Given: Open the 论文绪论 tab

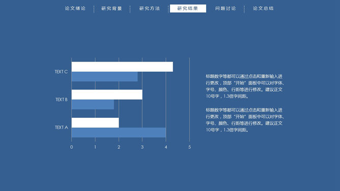Looking at the screenshot, I should pos(75,9).
